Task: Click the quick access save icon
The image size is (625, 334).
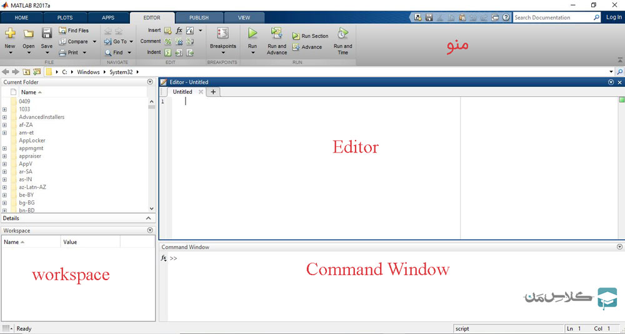Action: (x=429, y=18)
